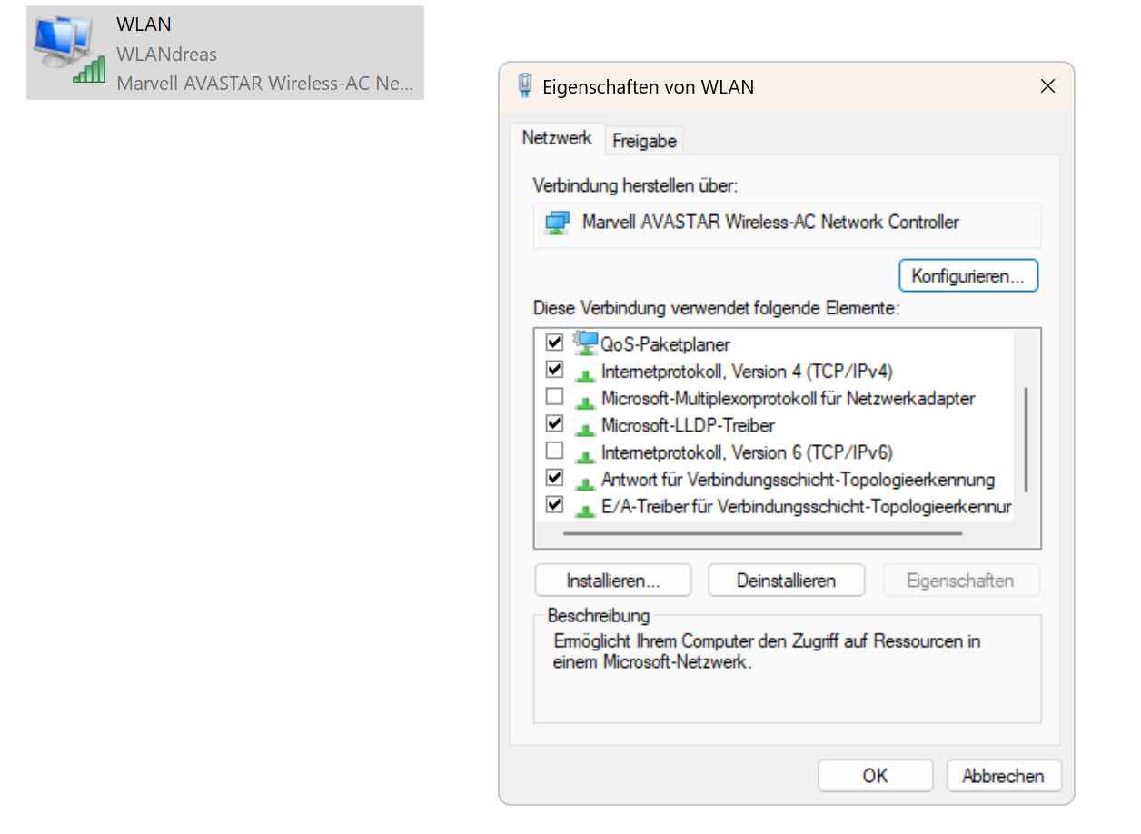Viewport: 1141px width, 834px height.
Task: Uncheck the Microsoft-LLDP-Treiber checkbox
Action: [x=554, y=423]
